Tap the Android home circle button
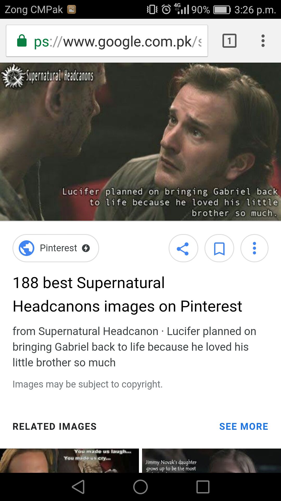Viewport: 281px width, 501px height. tap(140, 487)
